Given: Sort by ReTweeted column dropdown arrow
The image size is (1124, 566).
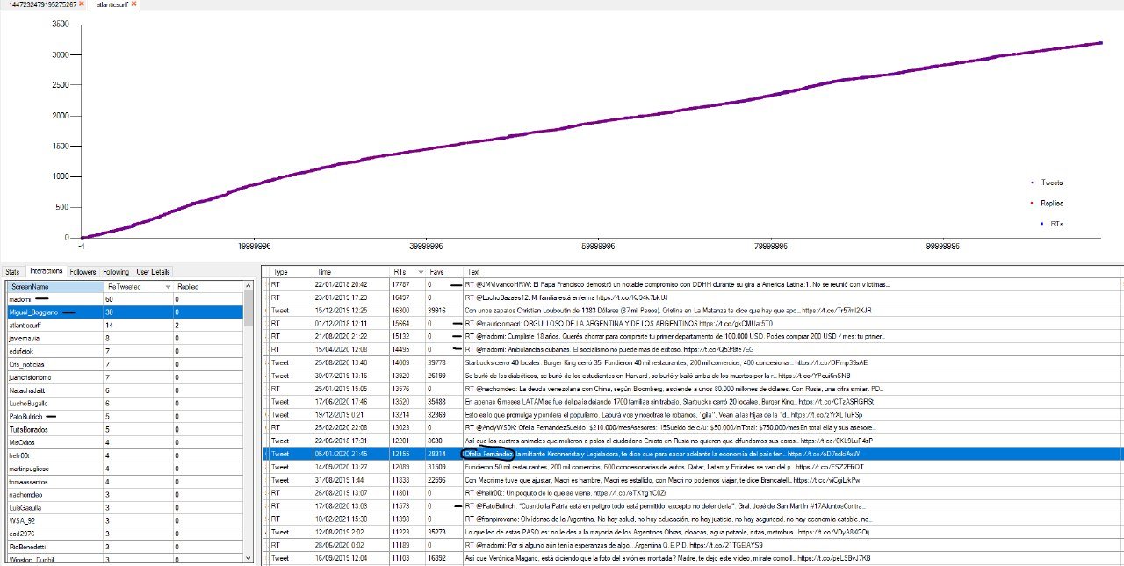Looking at the screenshot, I should coord(167,287).
